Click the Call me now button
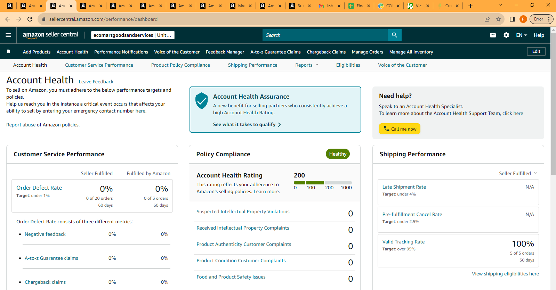556x290 pixels. 400,129
